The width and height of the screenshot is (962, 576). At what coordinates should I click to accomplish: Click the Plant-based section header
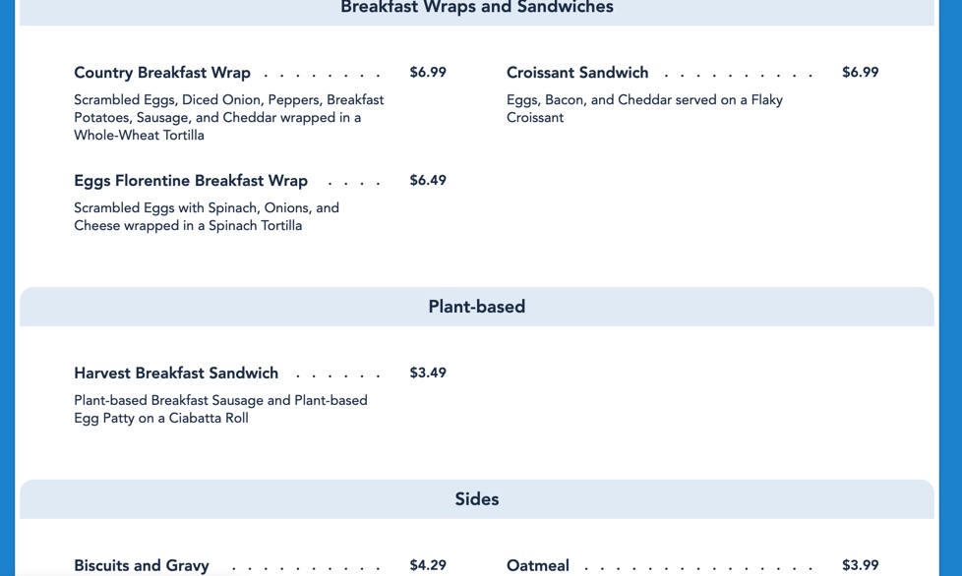pyautogui.click(x=476, y=307)
